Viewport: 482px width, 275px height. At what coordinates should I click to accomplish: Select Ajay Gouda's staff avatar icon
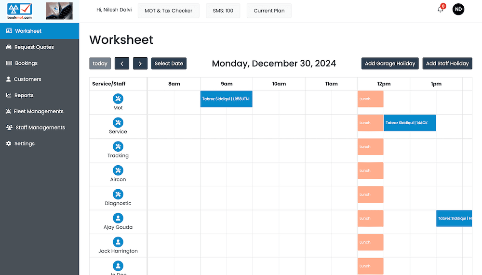click(x=118, y=218)
